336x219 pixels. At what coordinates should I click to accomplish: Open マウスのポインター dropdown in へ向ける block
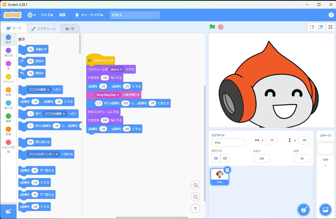[x=43, y=154]
